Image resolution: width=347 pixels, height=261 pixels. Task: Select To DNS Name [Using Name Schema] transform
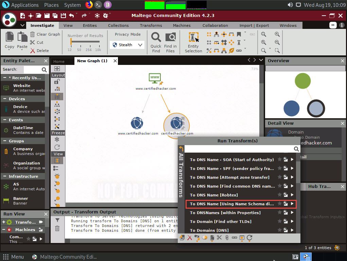232,204
